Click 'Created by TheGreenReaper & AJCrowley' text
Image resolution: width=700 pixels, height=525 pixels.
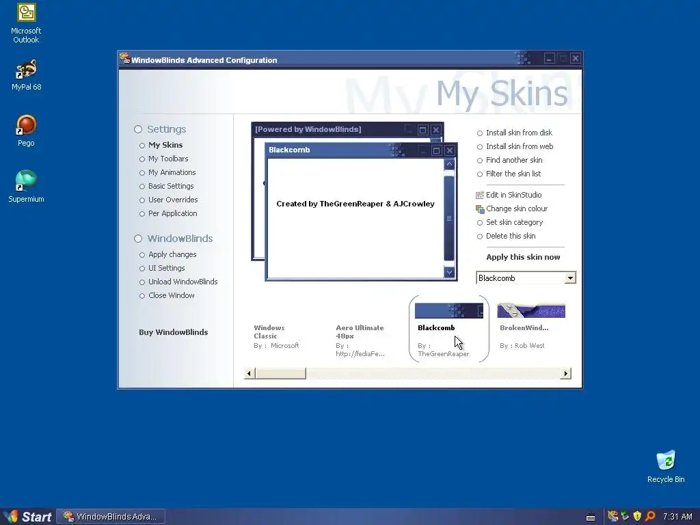point(355,204)
